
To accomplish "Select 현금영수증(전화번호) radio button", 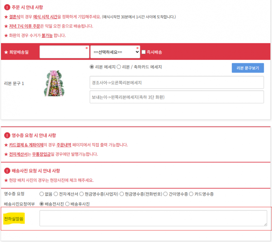I will click(122, 194).
